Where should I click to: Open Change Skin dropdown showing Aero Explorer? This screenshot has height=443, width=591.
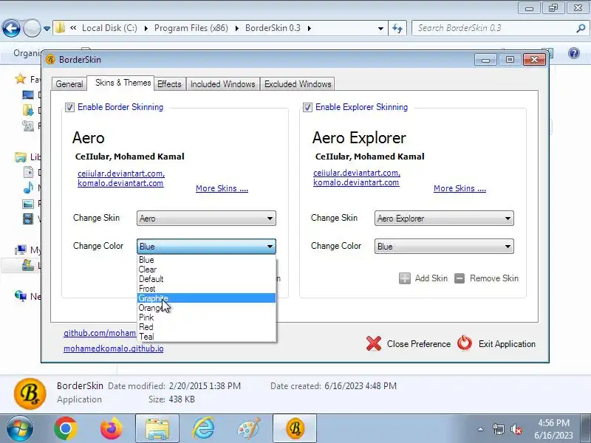click(444, 218)
